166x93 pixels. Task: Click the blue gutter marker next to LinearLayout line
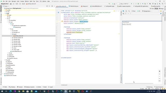pos(58,12)
